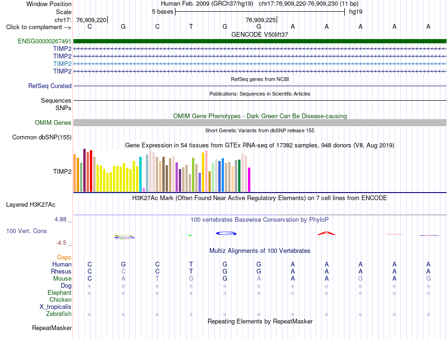Select the gray OMIM Genes bar

point(260,123)
